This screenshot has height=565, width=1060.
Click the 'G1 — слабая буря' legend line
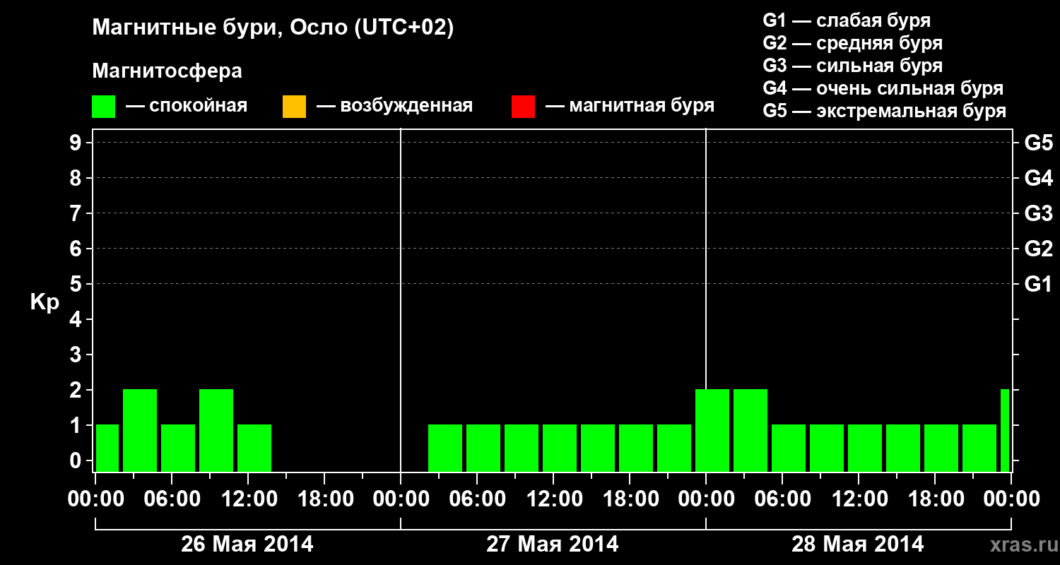pyautogui.click(x=847, y=20)
